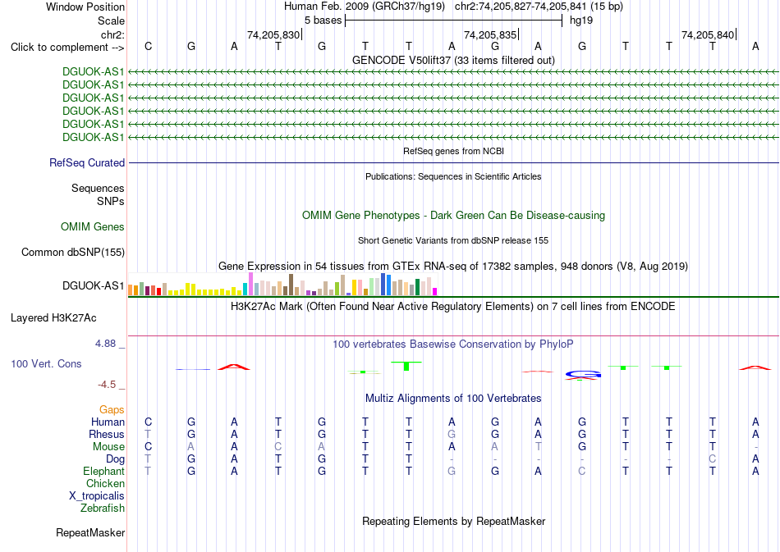This screenshot has height=552, width=780.
Task: Click the -4.5 lower conservation axis value
Action: tap(107, 385)
